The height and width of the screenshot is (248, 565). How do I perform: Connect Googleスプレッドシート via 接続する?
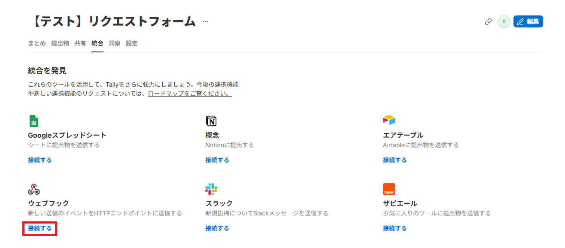pos(40,160)
